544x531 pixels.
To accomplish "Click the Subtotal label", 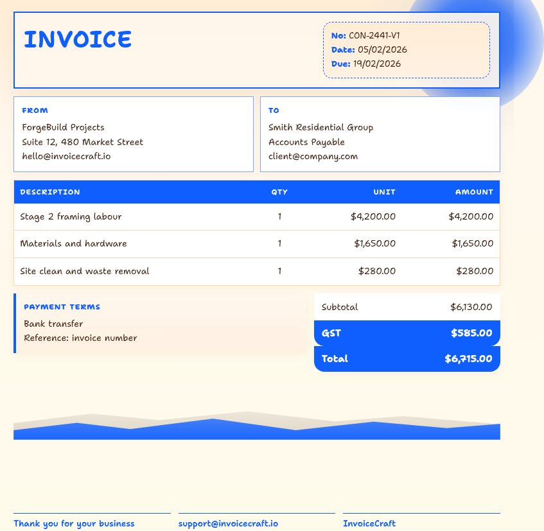I will tap(340, 308).
